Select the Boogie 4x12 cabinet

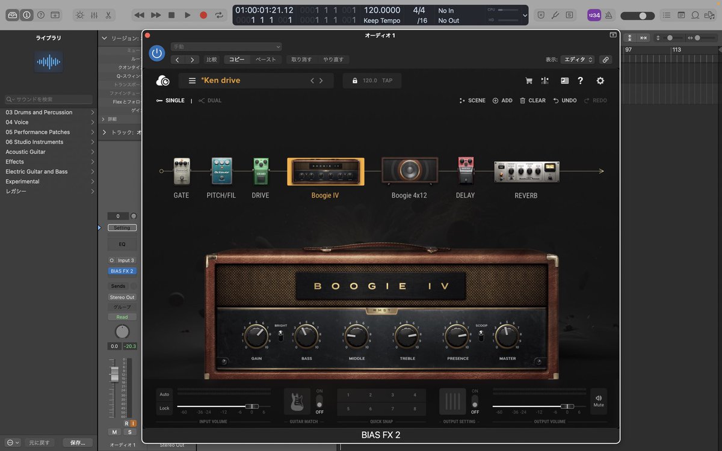(x=410, y=171)
